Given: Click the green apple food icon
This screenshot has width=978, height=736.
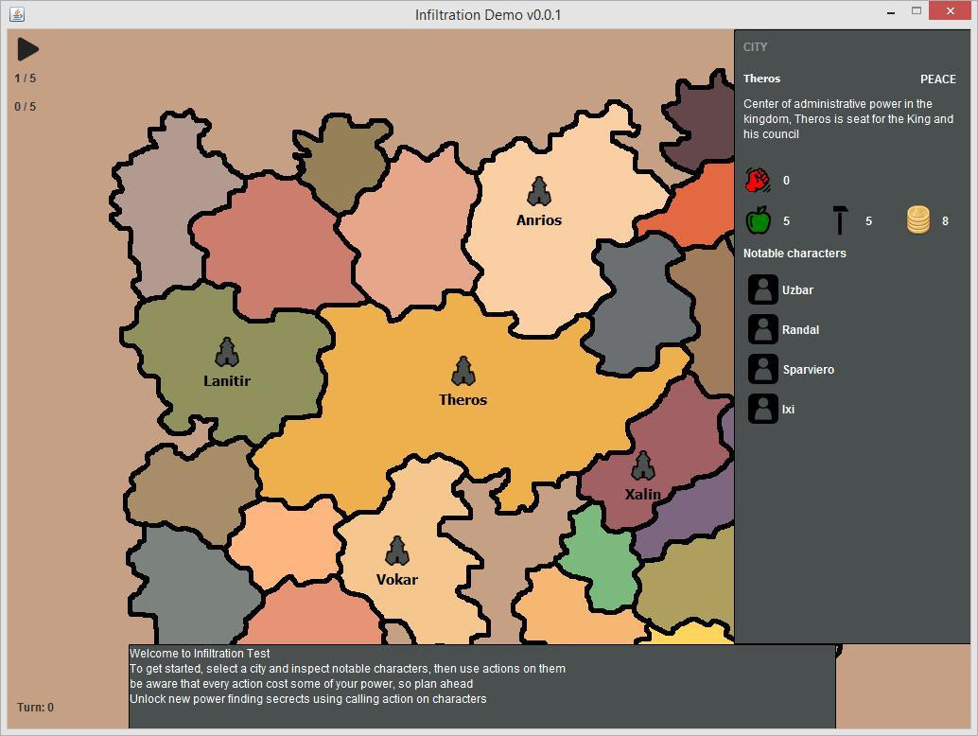Looking at the screenshot, I should (758, 220).
